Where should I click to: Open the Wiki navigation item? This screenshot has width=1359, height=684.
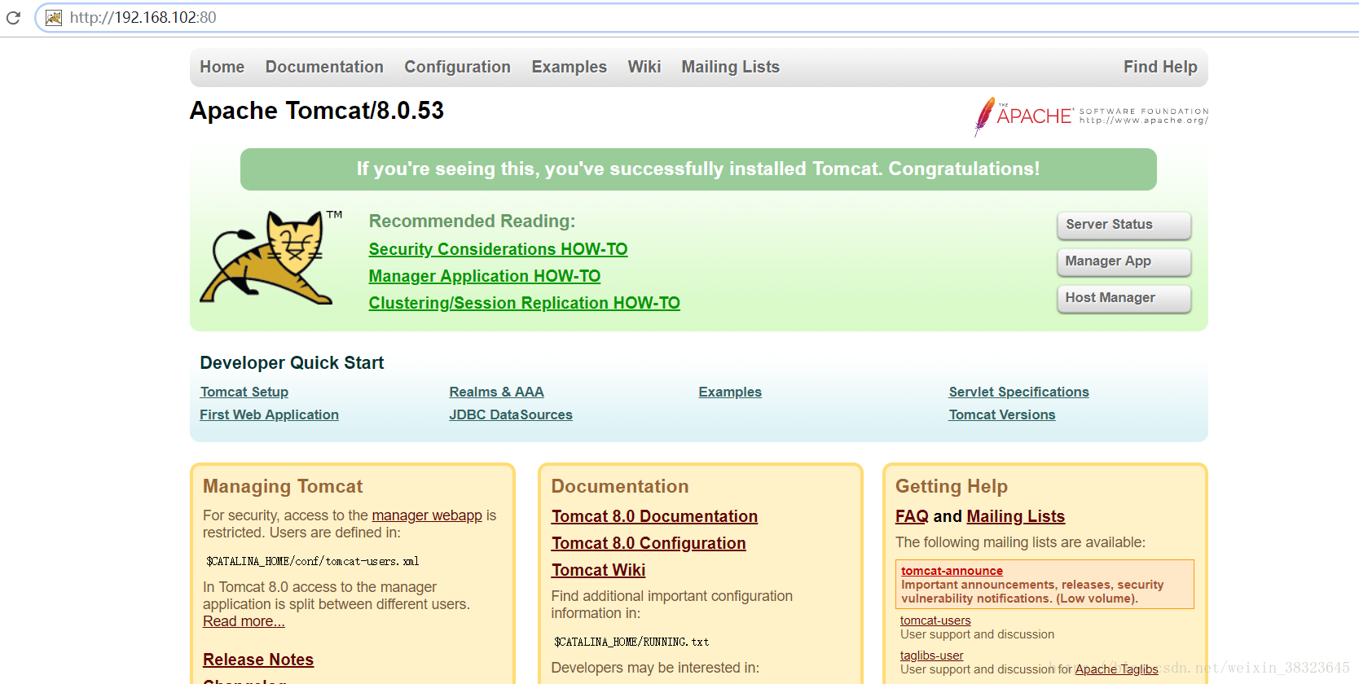(644, 67)
